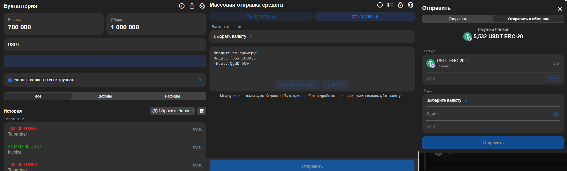Click blue Отправить button in send panel
Viewport: 567px width, 171px height.
pos(493,143)
